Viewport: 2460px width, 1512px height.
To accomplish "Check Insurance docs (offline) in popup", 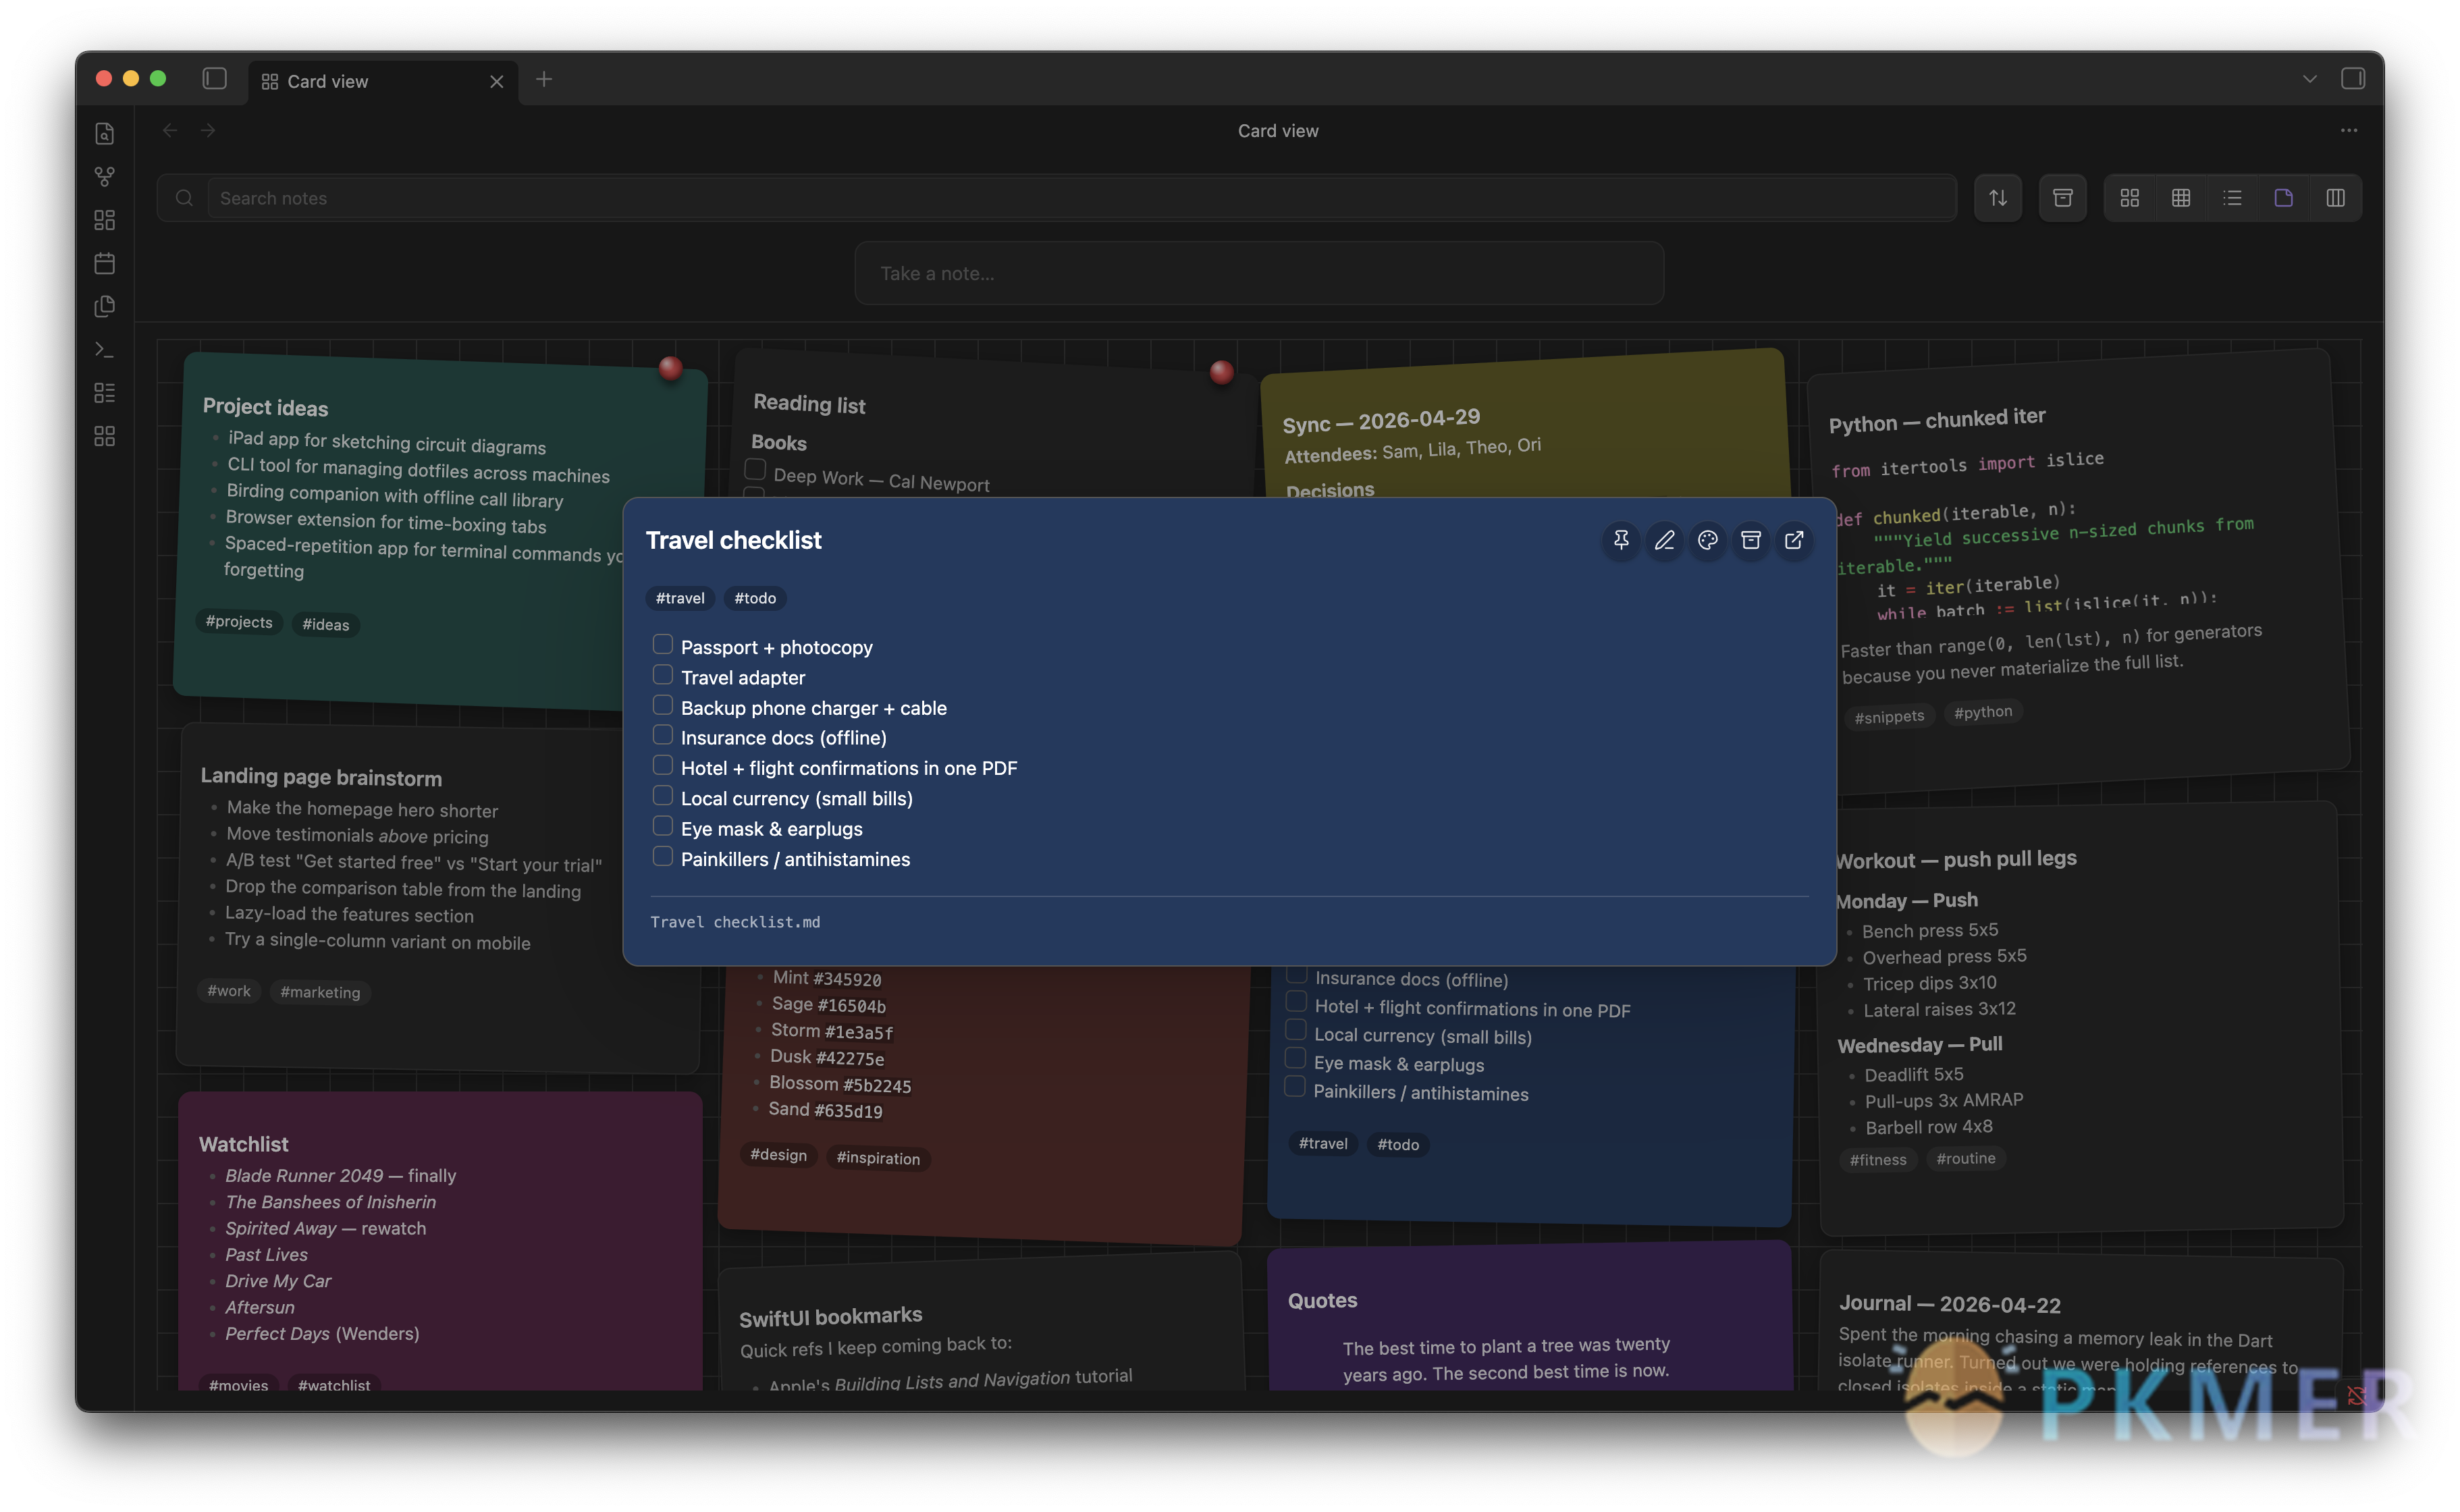I will (x=662, y=735).
